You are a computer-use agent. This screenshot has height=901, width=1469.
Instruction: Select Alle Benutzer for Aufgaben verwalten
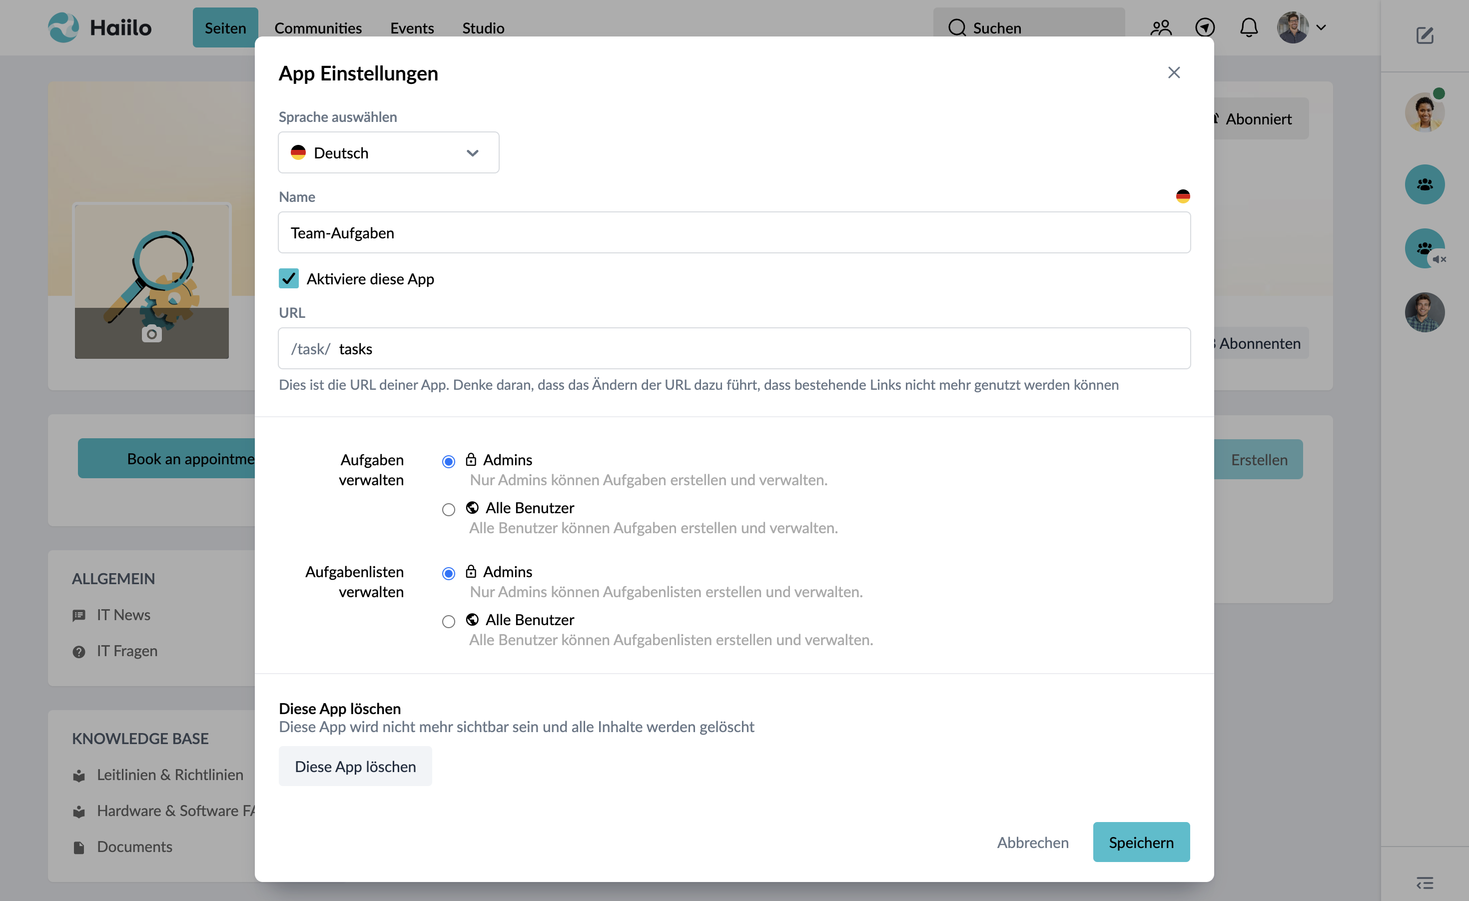pyautogui.click(x=448, y=509)
